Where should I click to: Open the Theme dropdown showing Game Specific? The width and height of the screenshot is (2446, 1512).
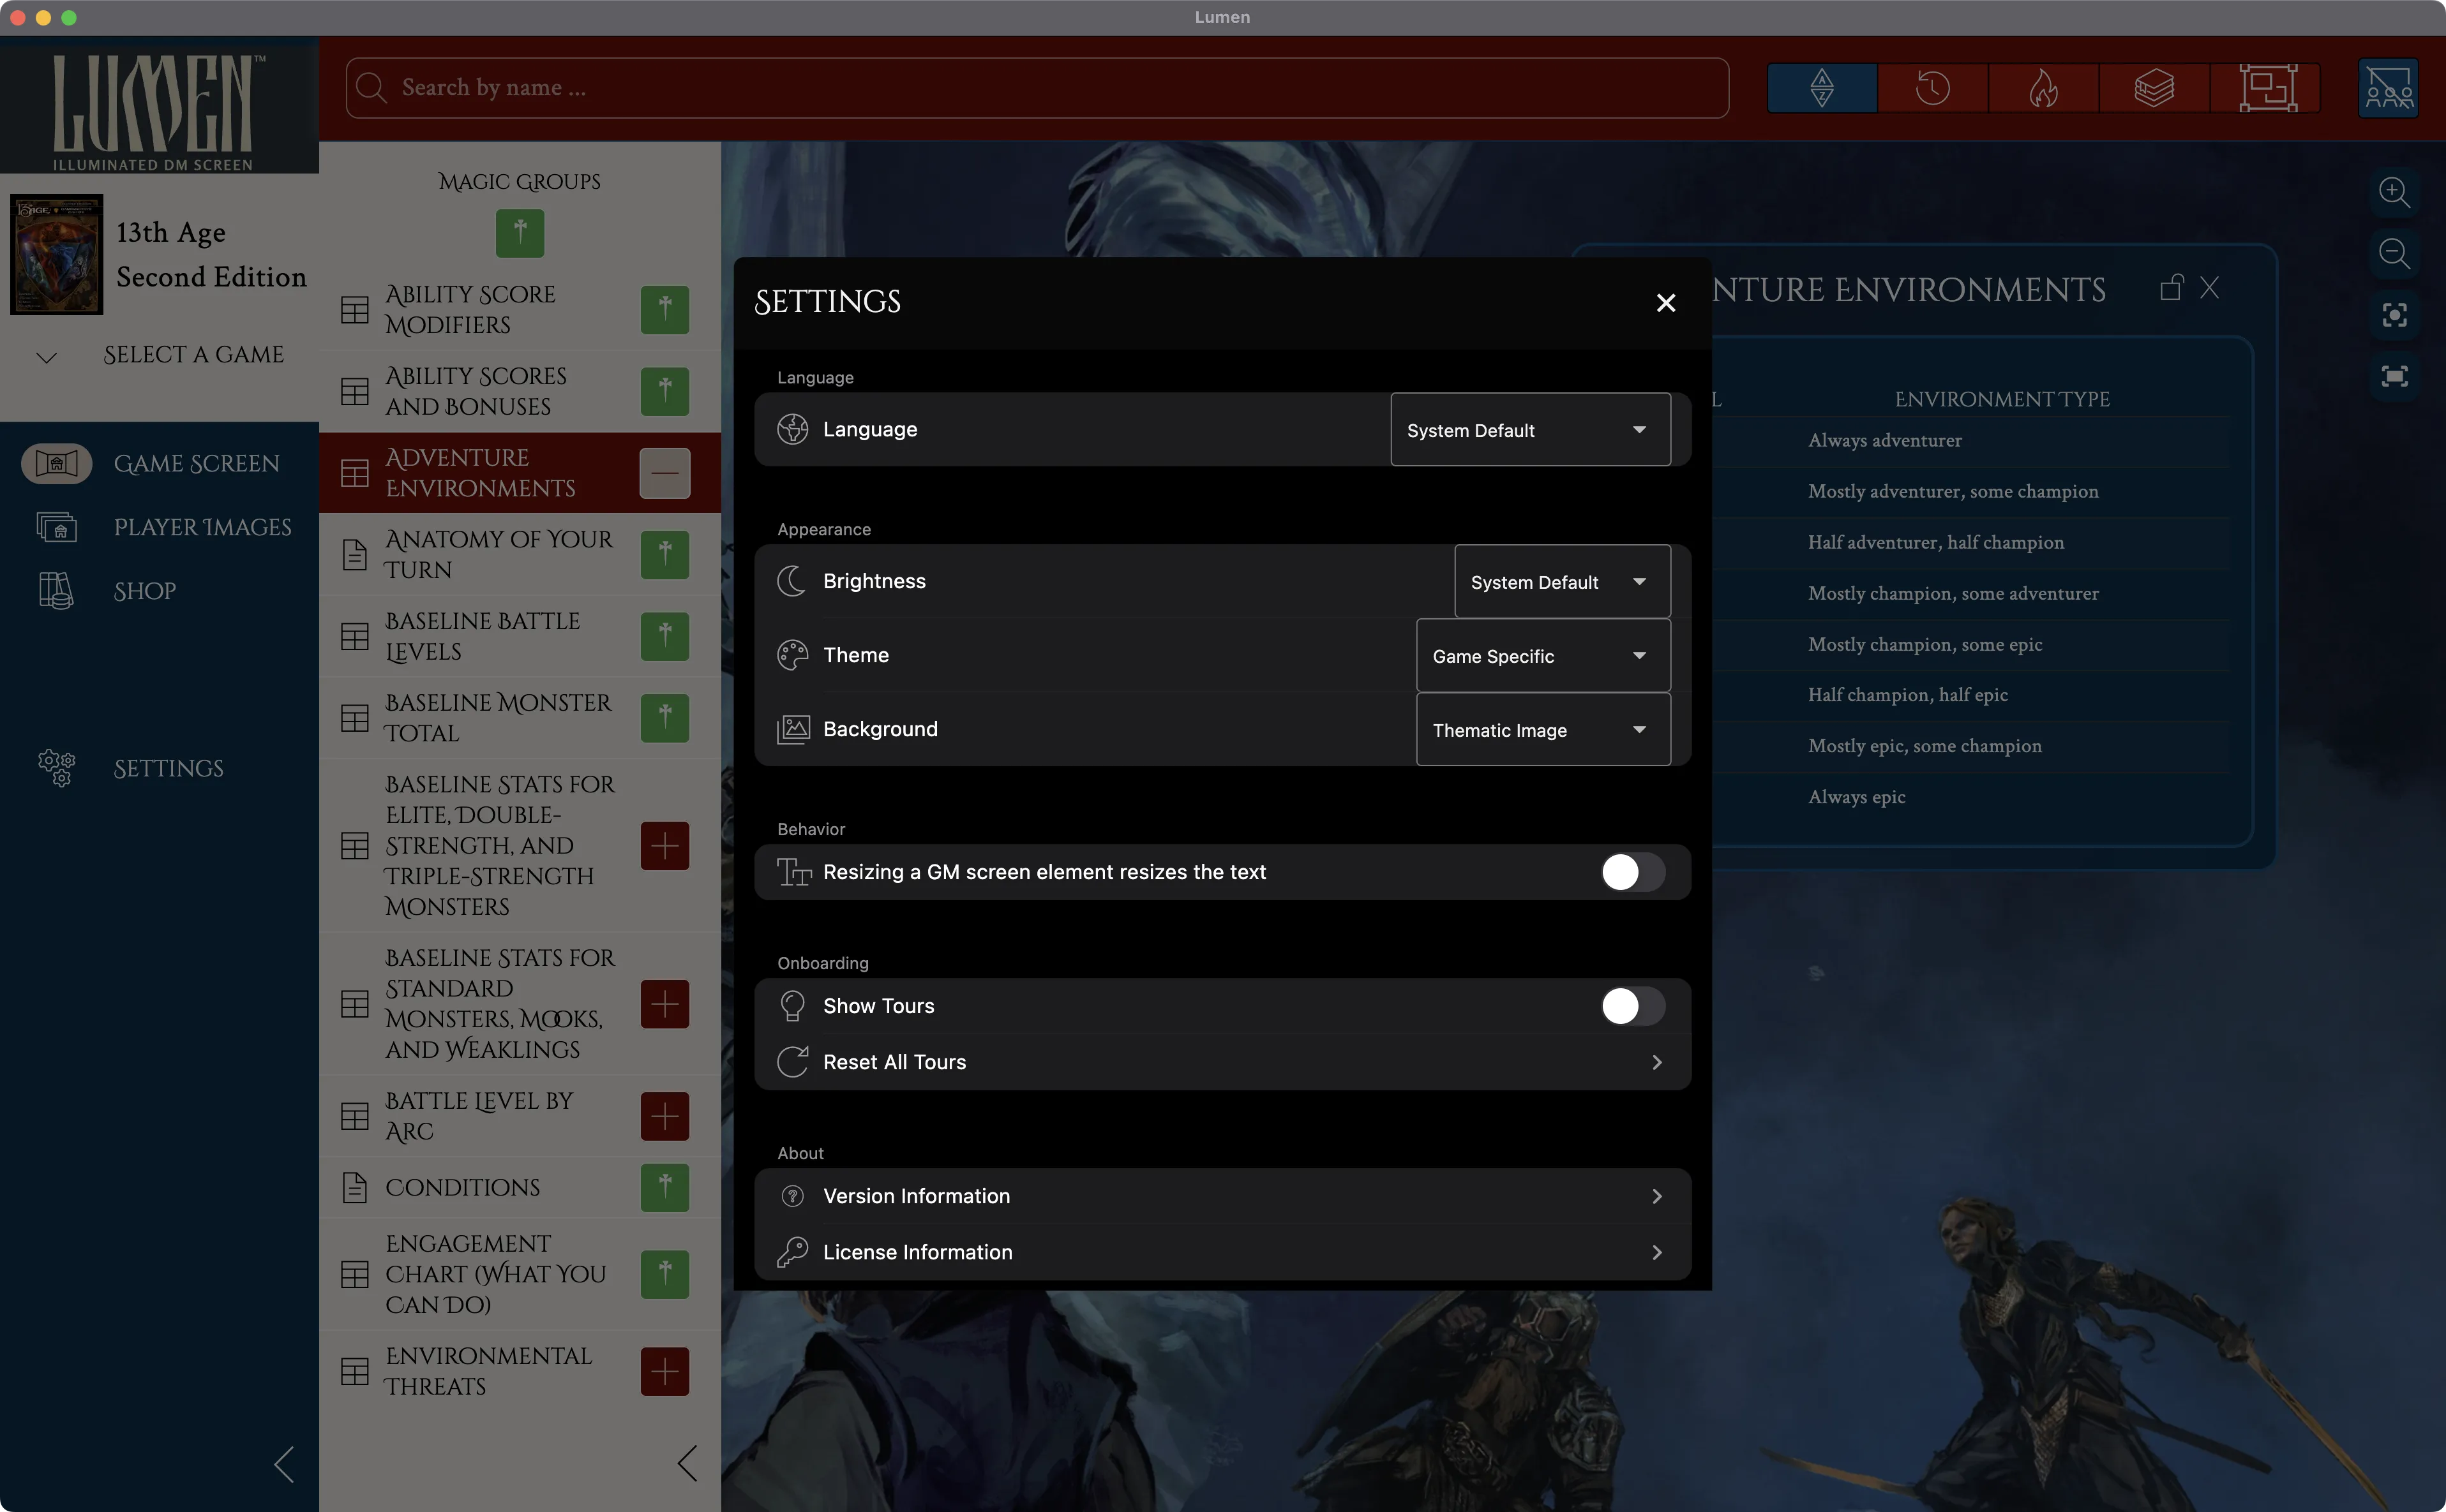pos(1542,656)
